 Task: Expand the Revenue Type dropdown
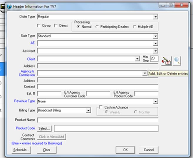coord(156,102)
